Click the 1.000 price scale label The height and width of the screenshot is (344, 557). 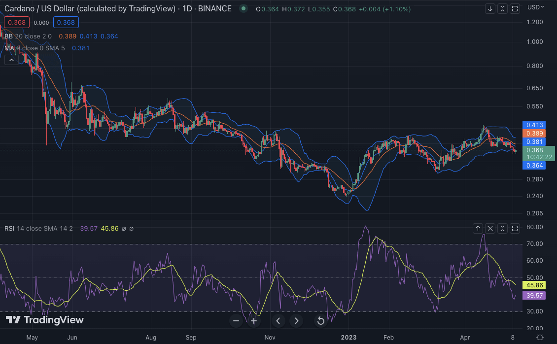click(x=535, y=42)
